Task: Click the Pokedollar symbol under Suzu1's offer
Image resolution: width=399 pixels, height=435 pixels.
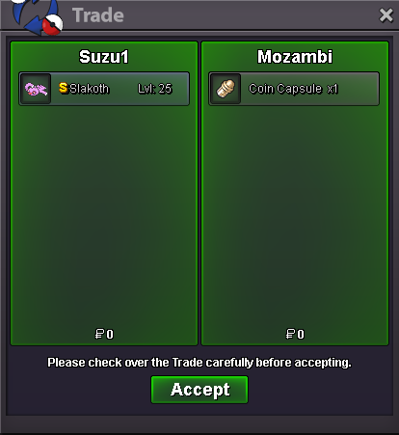Action: click(99, 334)
